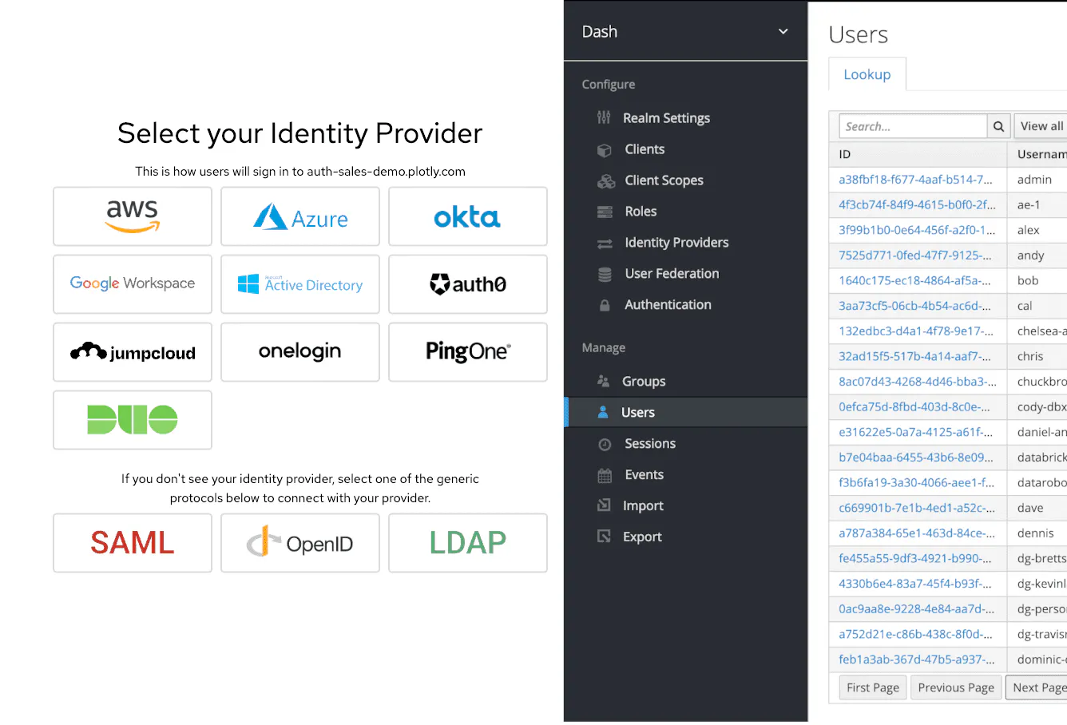Switch to the Lookup tab
The image size is (1067, 725).
867,74
